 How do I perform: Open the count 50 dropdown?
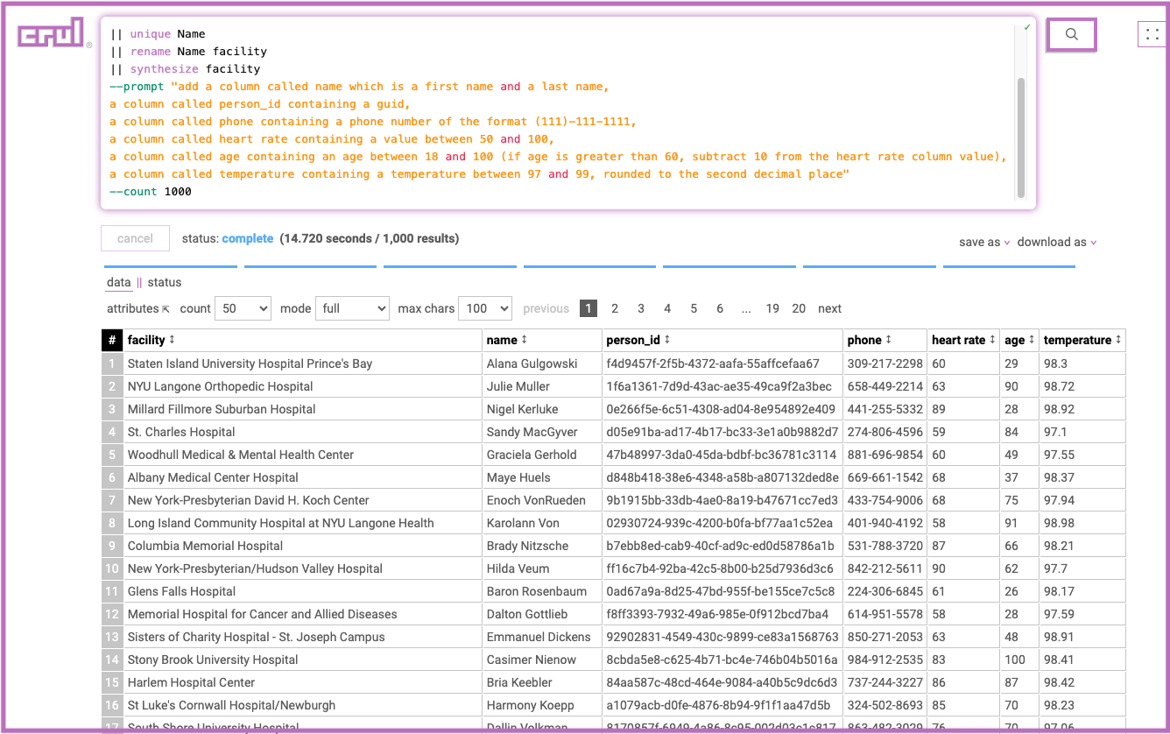coord(243,308)
